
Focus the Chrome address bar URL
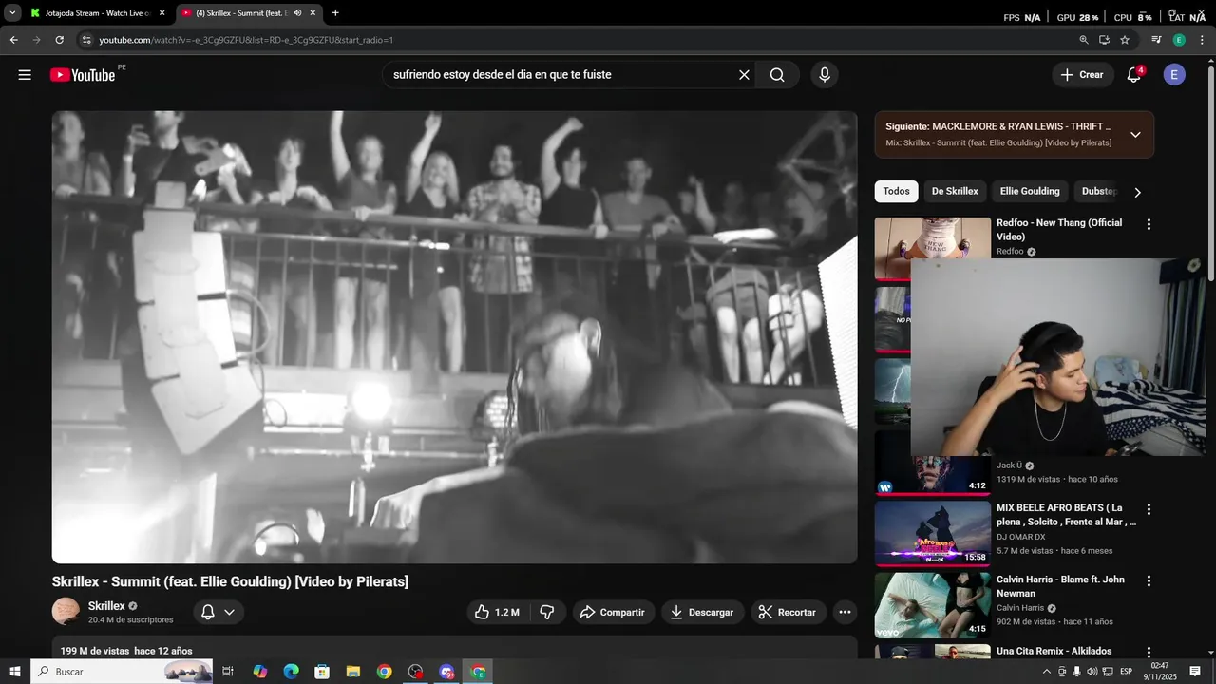(x=246, y=40)
